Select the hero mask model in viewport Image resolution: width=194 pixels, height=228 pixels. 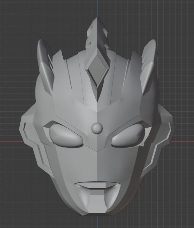point(97,116)
